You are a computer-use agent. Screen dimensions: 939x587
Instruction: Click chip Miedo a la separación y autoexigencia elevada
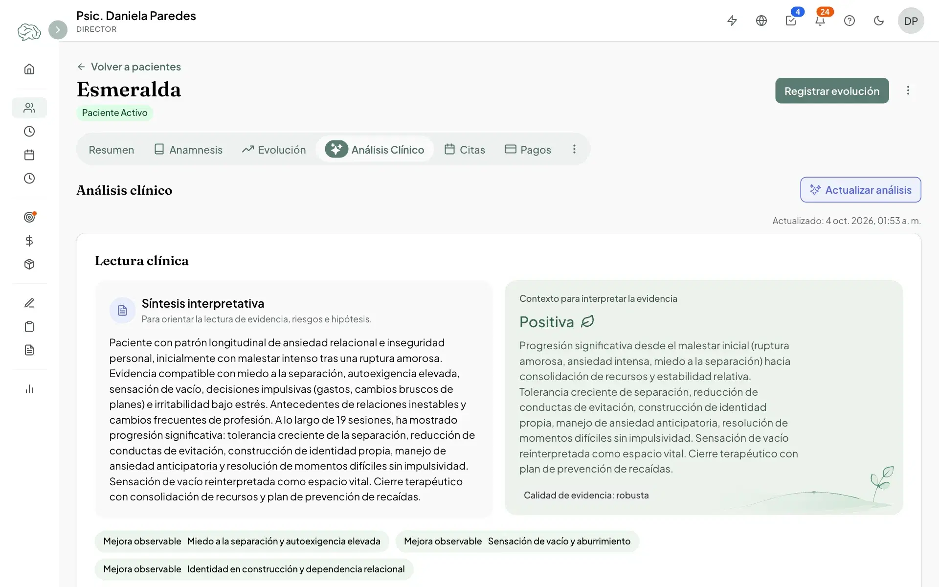pyautogui.click(x=242, y=542)
